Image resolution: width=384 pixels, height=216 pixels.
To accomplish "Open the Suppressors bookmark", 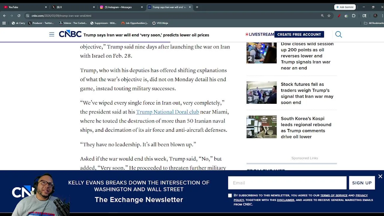I will 103,23.
